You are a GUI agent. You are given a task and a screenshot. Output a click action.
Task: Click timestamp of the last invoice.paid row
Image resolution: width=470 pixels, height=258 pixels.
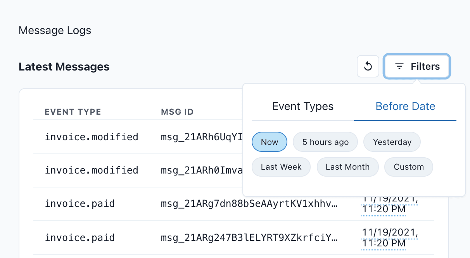389,237
